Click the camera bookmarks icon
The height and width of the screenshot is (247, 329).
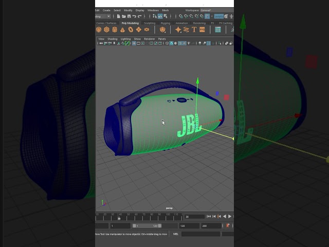(x=114, y=43)
